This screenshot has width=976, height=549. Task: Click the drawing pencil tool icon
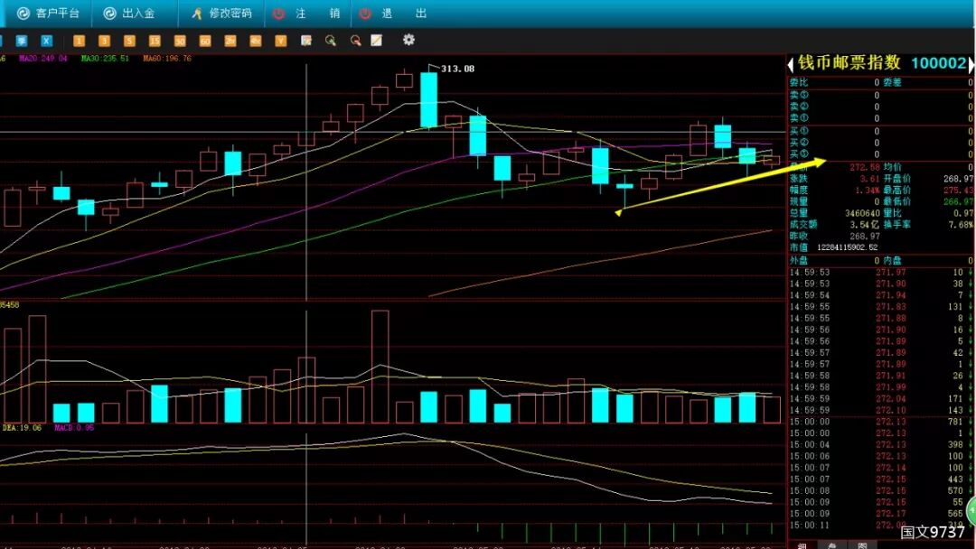point(377,41)
